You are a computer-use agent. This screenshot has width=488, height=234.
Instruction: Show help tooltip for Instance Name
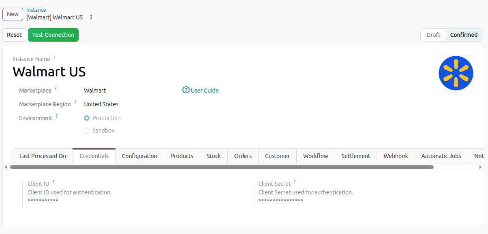point(54,57)
